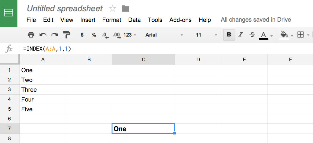This screenshot has height=143, width=313.
Task: Open the Arial font dropdown
Action: pyautogui.click(x=164, y=35)
